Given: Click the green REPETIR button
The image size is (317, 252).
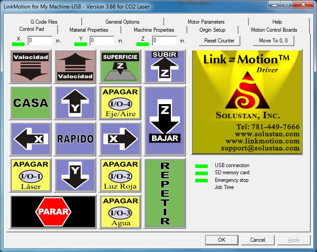Looking at the screenshot, I should [165, 193].
